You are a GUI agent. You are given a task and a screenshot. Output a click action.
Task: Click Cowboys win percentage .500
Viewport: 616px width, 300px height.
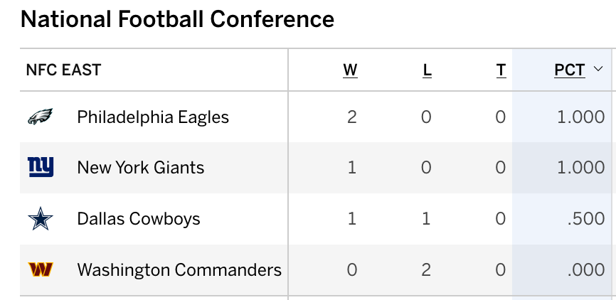click(x=586, y=219)
